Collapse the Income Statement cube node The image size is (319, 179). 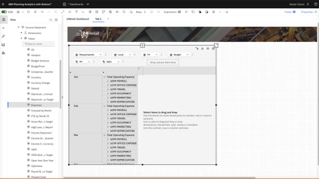point(19,27)
